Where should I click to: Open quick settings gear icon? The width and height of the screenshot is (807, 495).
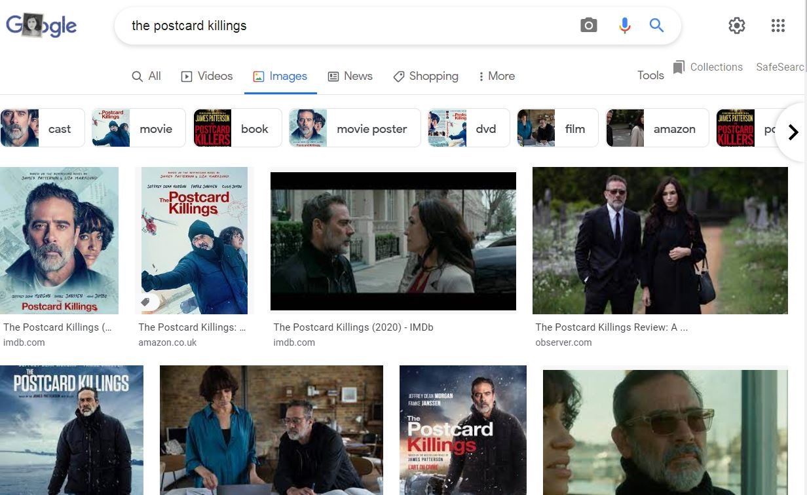point(737,26)
